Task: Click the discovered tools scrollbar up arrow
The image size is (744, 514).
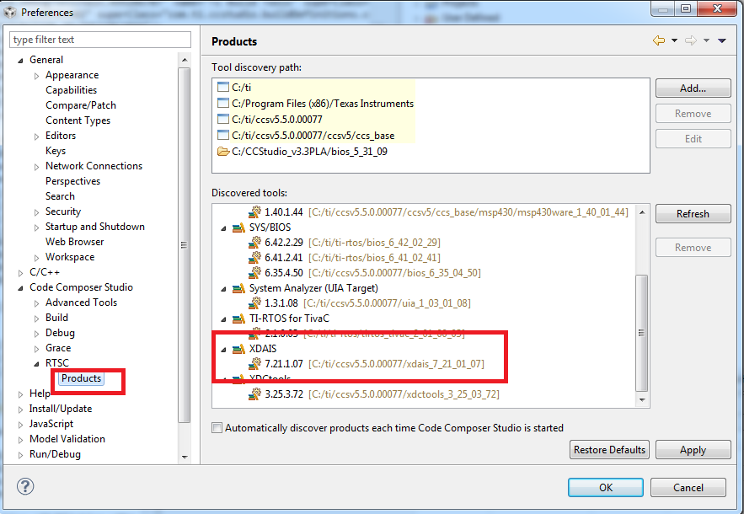Action: (642, 212)
